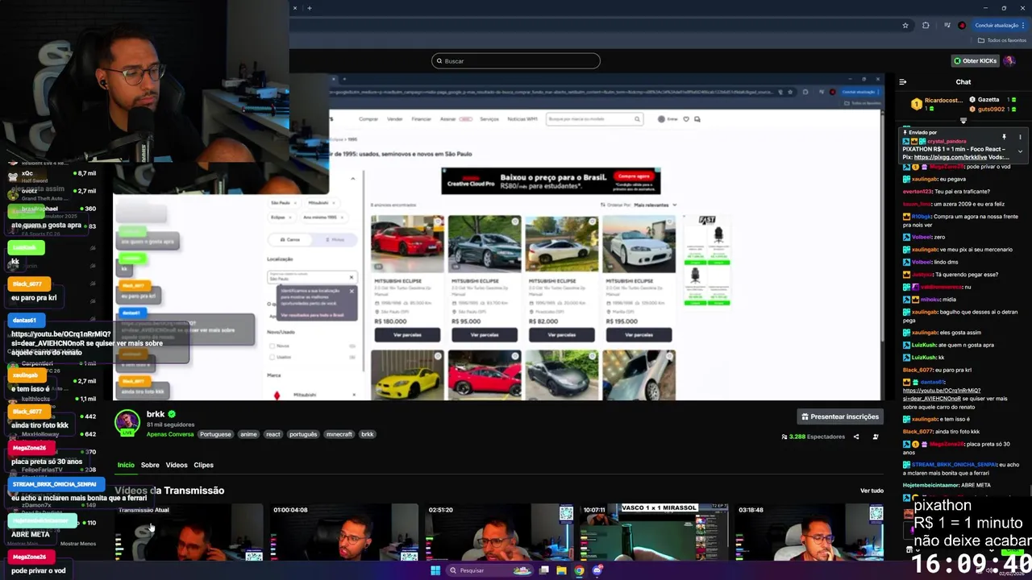This screenshot has width=1032, height=580.
Task: Click the Financiar menu on streamed car site
Action: click(x=421, y=119)
